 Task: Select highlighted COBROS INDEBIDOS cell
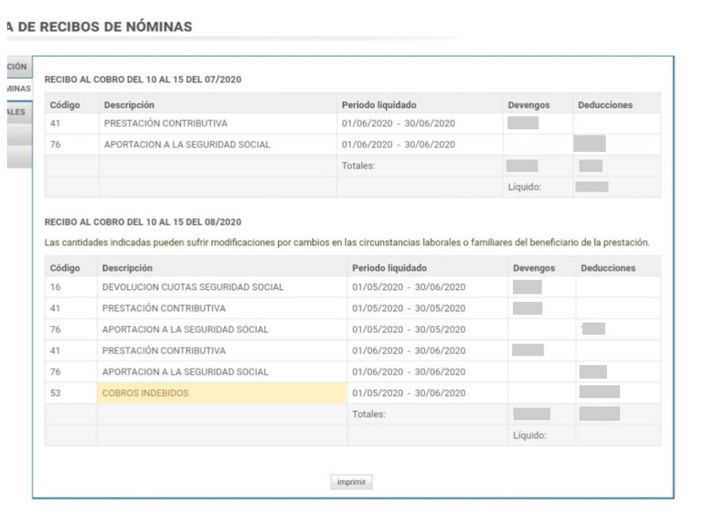[x=222, y=393]
